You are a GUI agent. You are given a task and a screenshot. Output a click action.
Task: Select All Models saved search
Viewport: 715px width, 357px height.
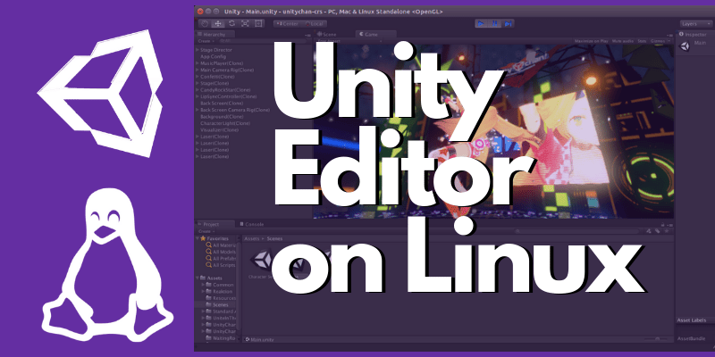pyautogui.click(x=221, y=252)
